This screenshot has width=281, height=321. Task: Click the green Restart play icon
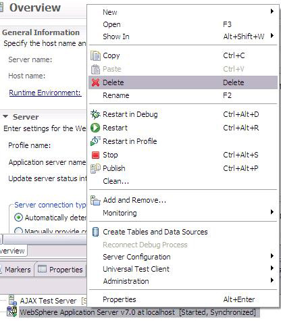(x=95, y=128)
